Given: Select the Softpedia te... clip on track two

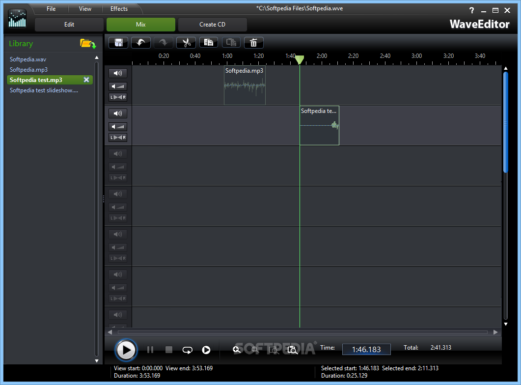Looking at the screenshot, I should click(x=319, y=125).
